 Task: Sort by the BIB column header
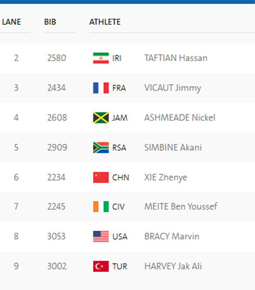(50, 22)
